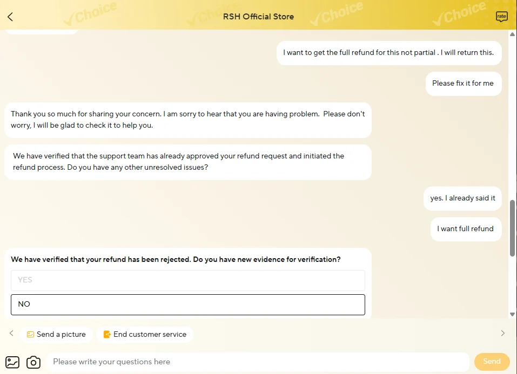Click the Send button
The width and height of the screenshot is (517, 374).
(492, 362)
